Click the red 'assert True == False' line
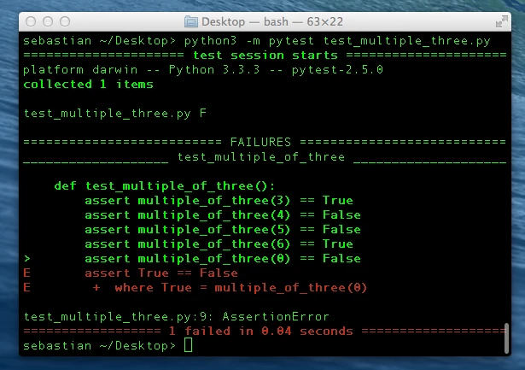Image resolution: width=525 pixels, height=370 pixels. tap(161, 273)
